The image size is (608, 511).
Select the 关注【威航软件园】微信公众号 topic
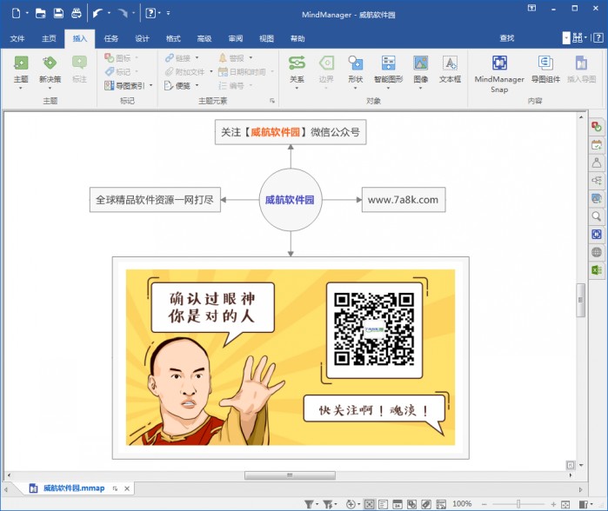[x=291, y=132]
